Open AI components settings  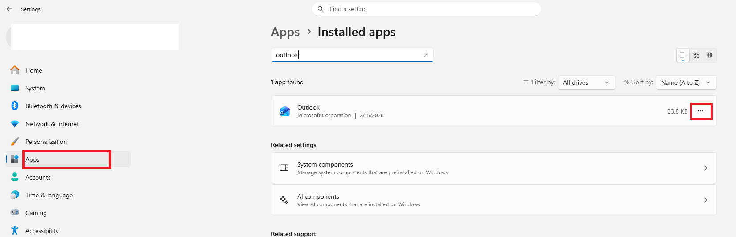pyautogui.click(x=494, y=200)
